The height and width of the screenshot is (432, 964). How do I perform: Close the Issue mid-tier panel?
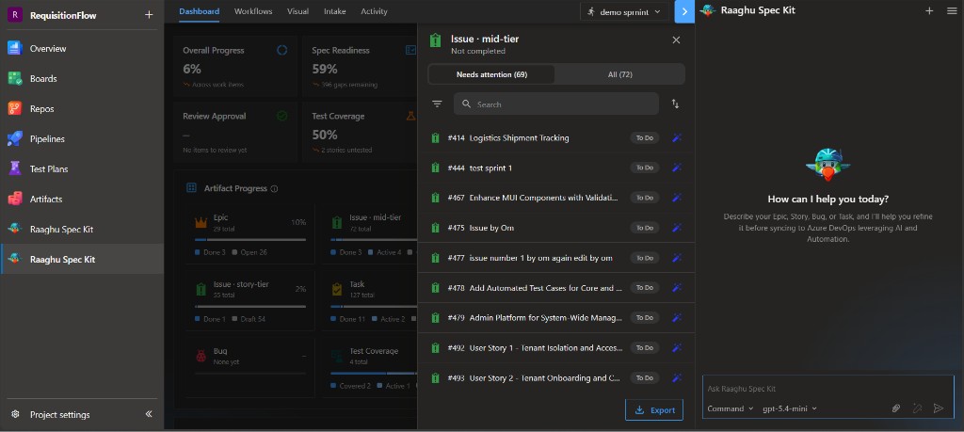[676, 40]
